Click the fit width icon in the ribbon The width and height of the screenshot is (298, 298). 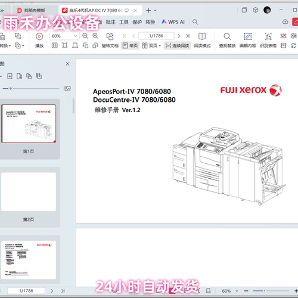[x=75, y=46]
